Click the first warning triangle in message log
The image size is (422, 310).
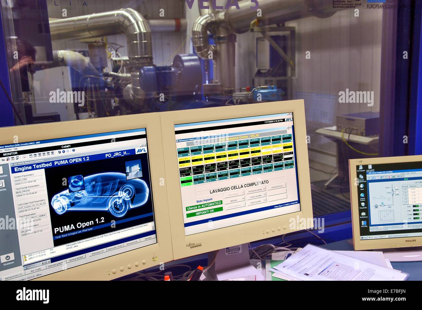25,257
